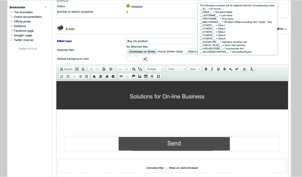Viewport: 302px width, 177px height.
Task: Click the Choisissez un fichier button
Action: (x=142, y=52)
